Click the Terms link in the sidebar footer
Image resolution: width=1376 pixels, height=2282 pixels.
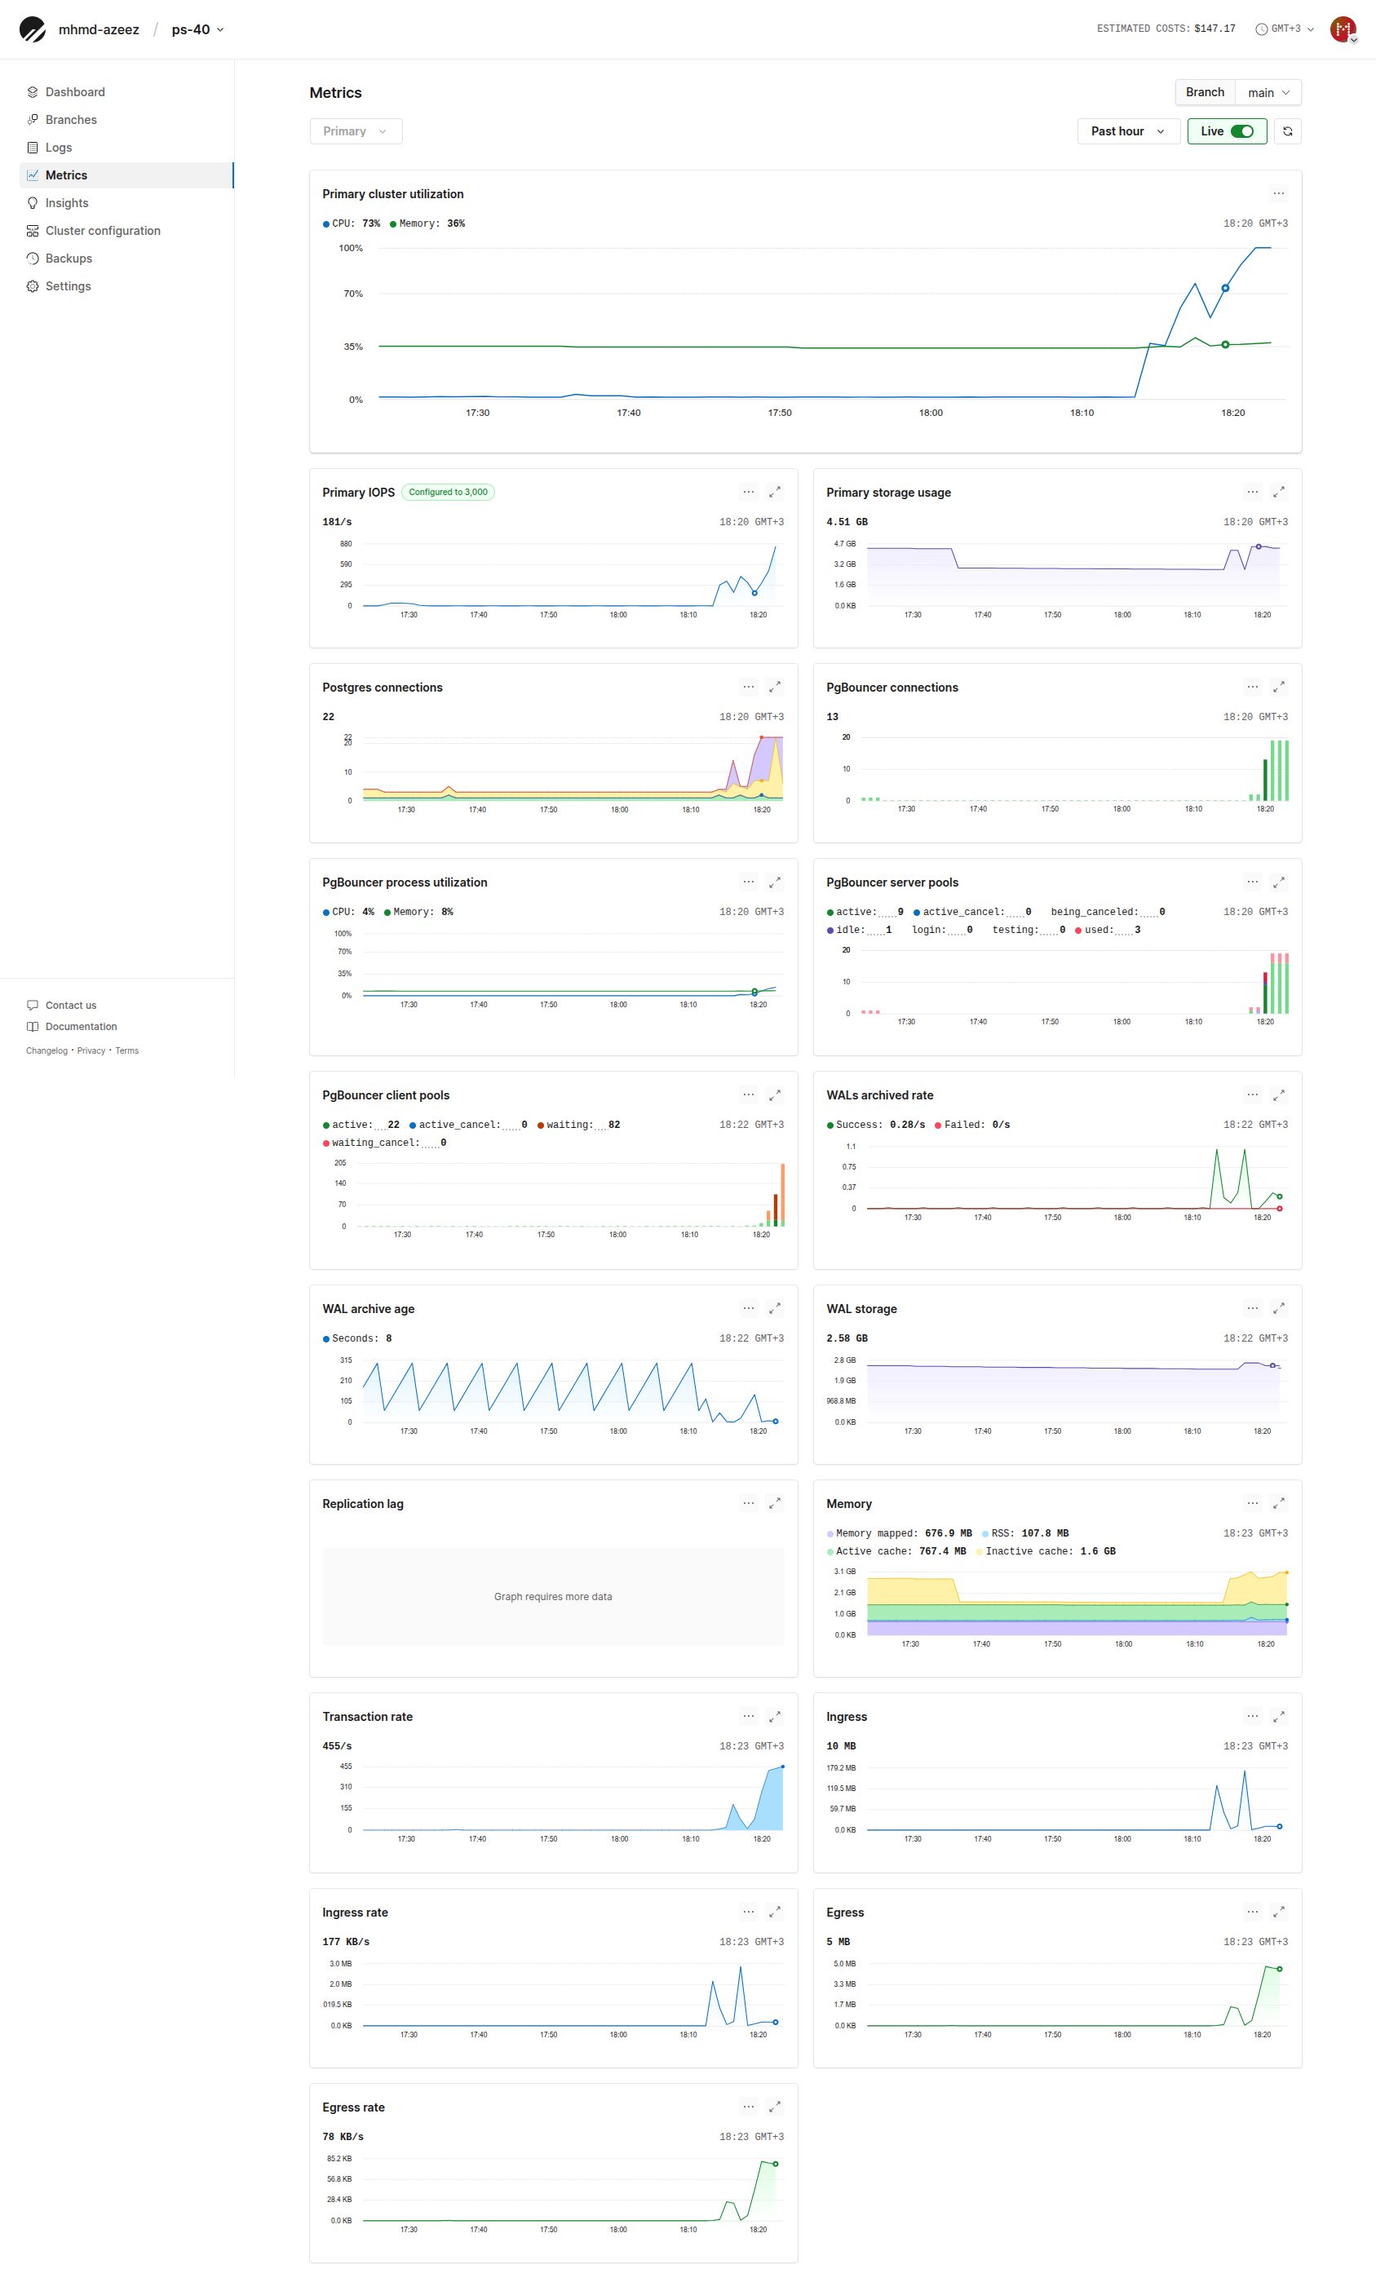click(127, 1050)
